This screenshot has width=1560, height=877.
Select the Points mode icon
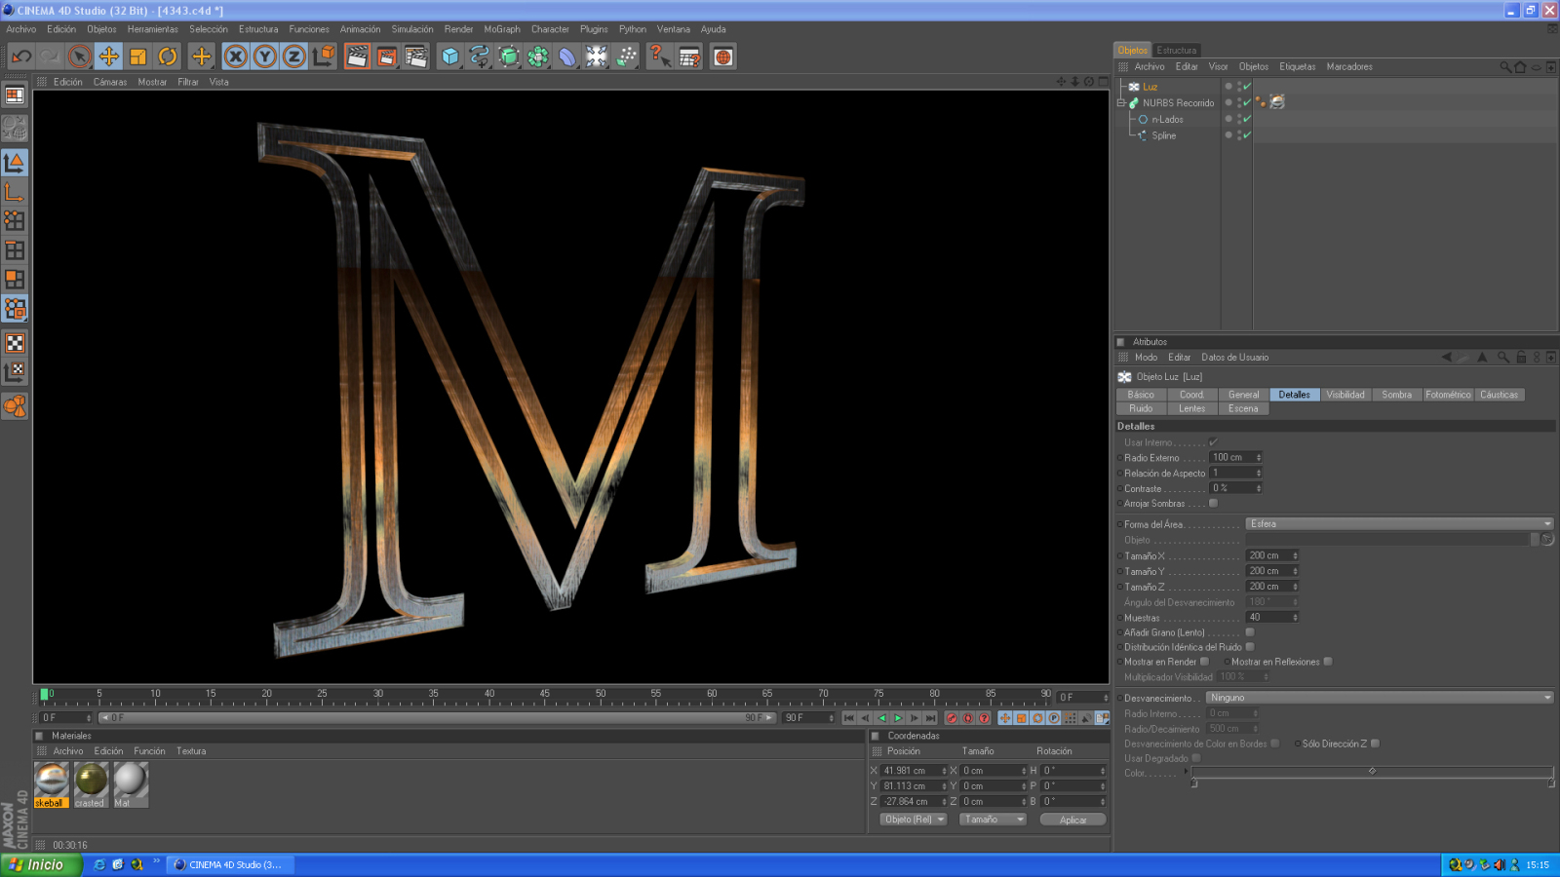pyautogui.click(x=15, y=221)
